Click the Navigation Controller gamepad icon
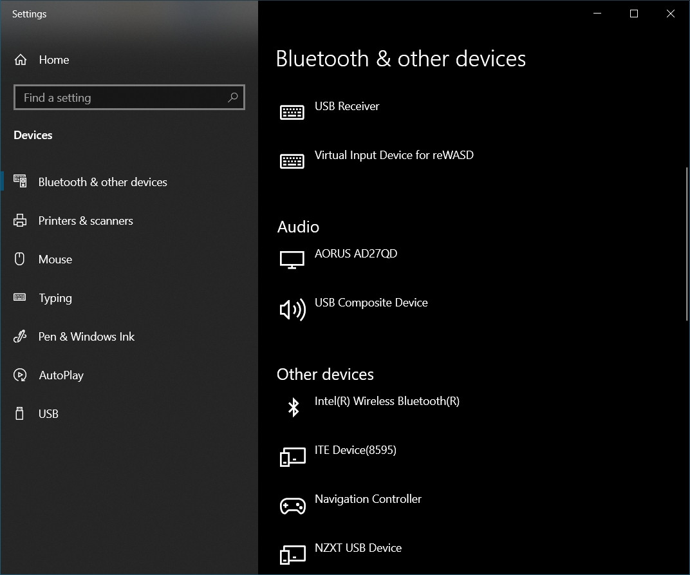 pos(292,505)
